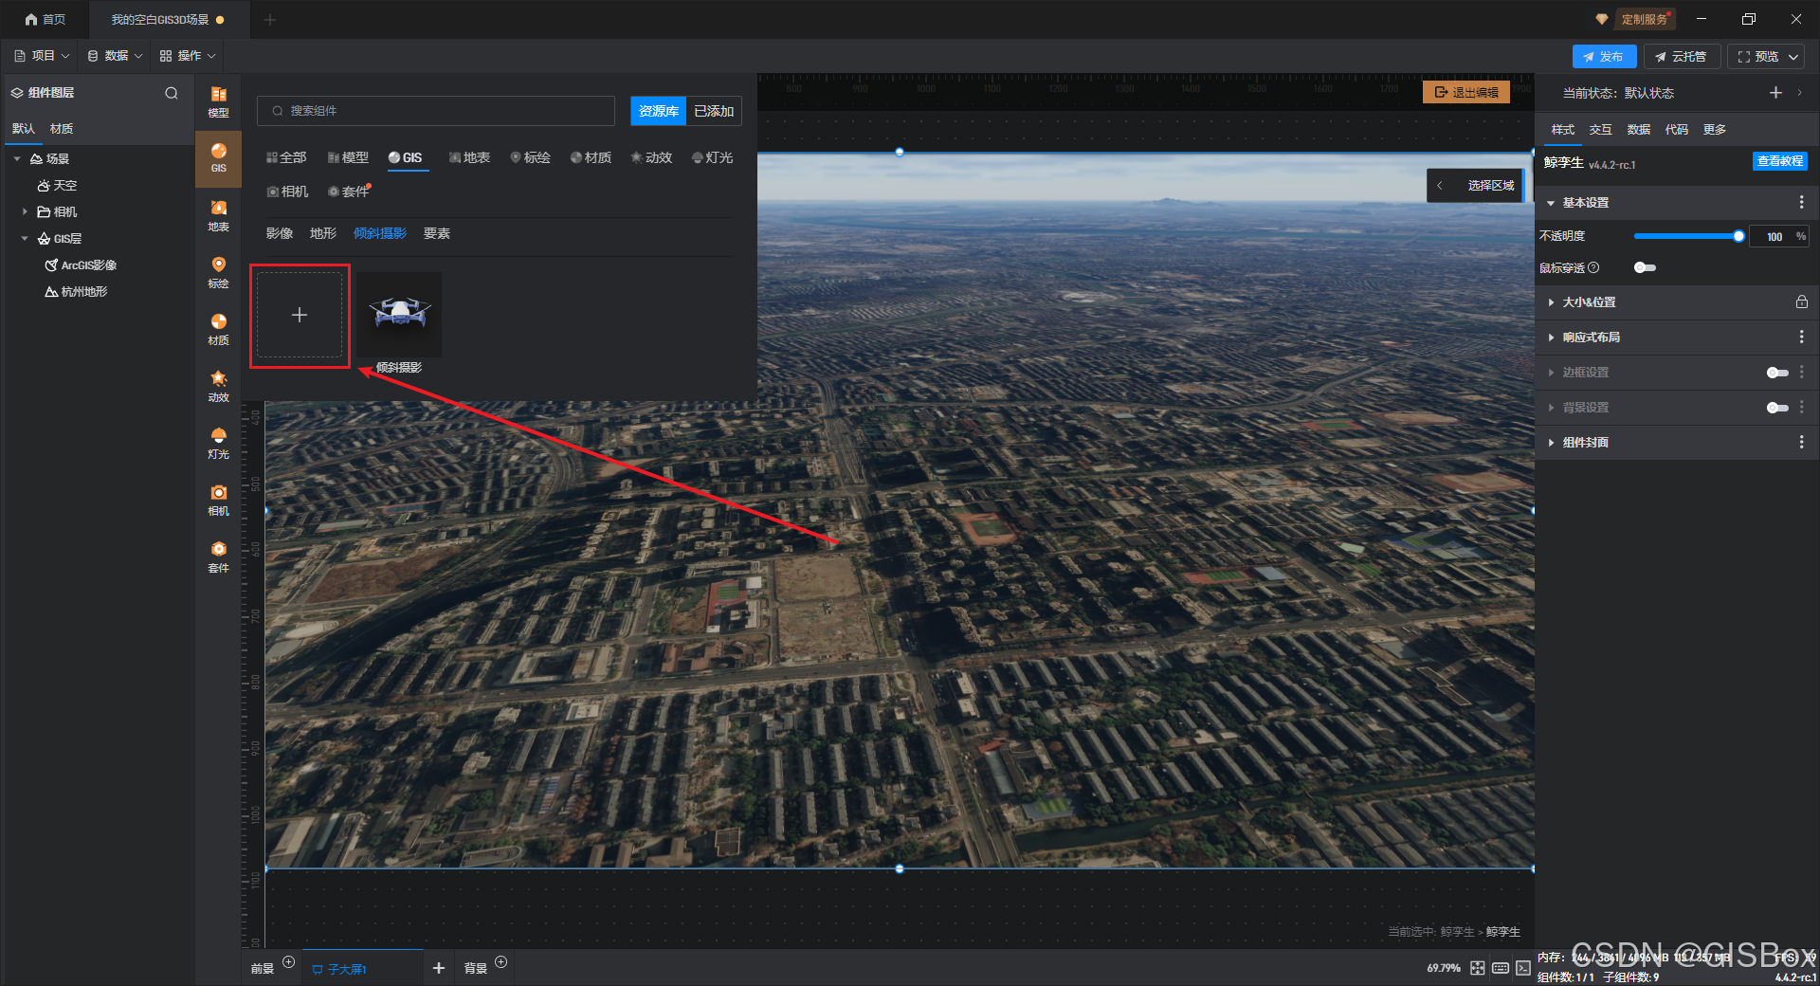Open the 地表 sidebar category
The width and height of the screenshot is (1820, 986).
coord(218,215)
